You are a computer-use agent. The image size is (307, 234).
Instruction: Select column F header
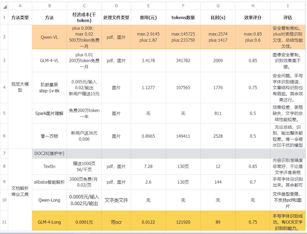pos(183,6)
